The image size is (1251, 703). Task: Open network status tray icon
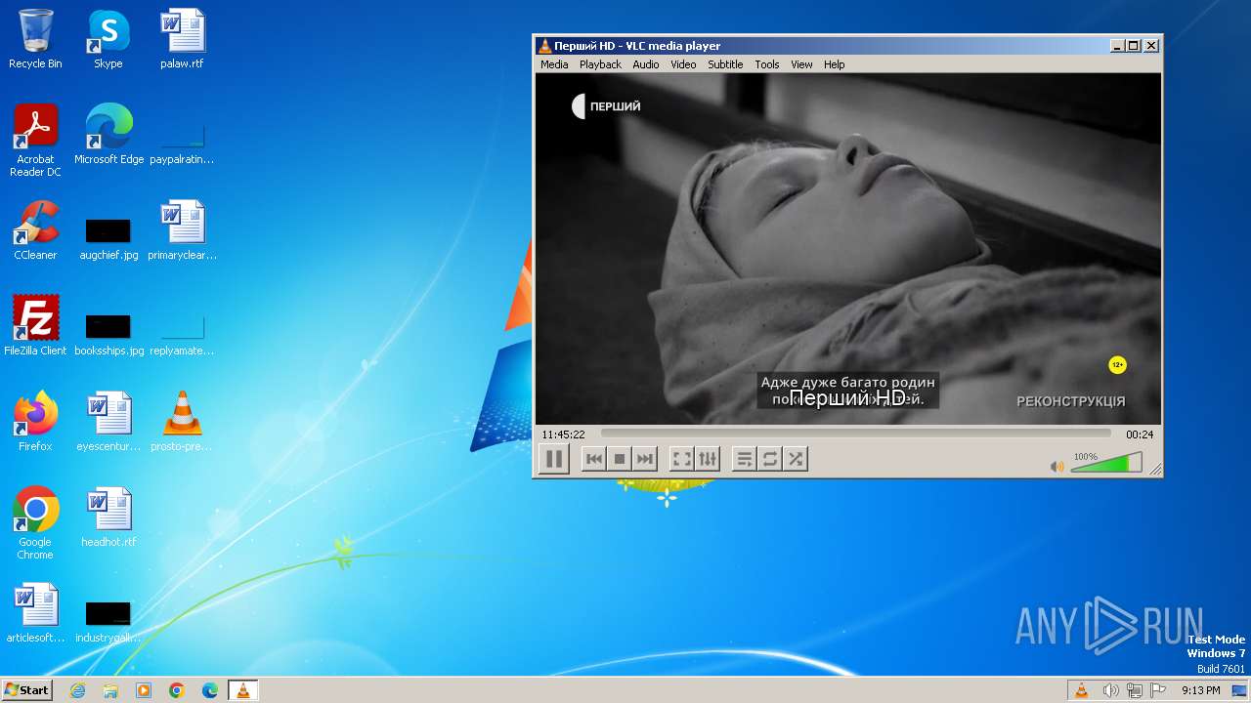tap(1134, 690)
